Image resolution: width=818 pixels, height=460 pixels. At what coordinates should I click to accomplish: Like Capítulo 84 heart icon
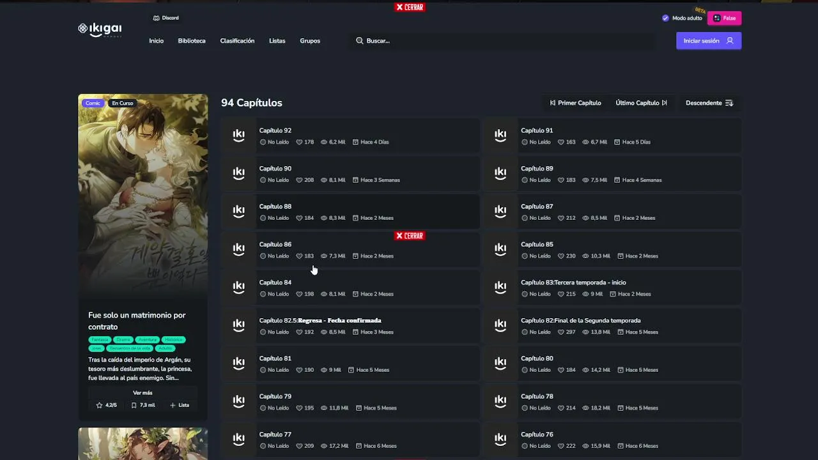pyautogui.click(x=299, y=294)
